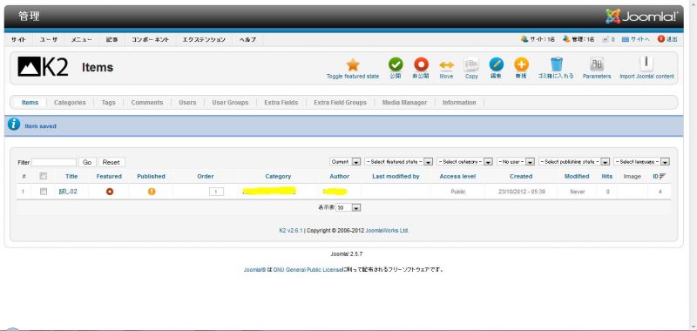Switch to the Extra Fields tab
Viewport: 697px width, 331px height.
[281, 102]
